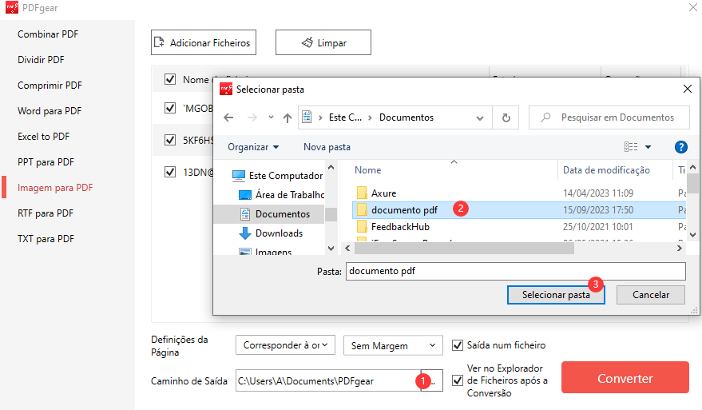Click navigation pane scroll down arrow

point(331,249)
